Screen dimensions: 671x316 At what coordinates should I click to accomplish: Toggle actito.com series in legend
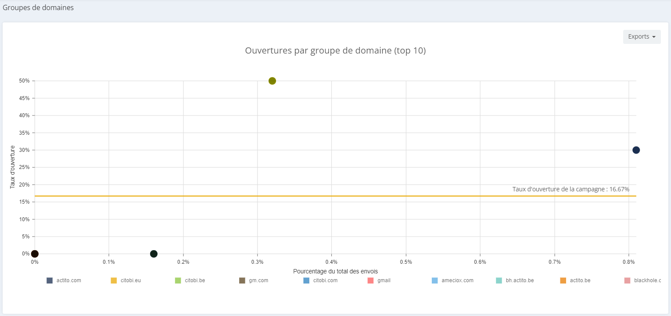64,280
